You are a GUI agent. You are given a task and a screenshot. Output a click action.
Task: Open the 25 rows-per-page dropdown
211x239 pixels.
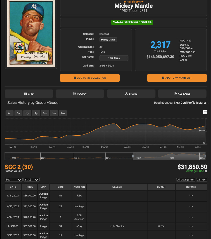(201, 180)
